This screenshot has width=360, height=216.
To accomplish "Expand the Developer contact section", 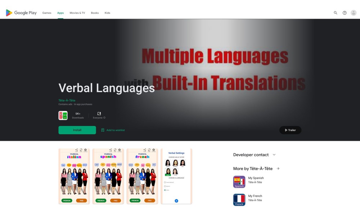I will click(254, 155).
